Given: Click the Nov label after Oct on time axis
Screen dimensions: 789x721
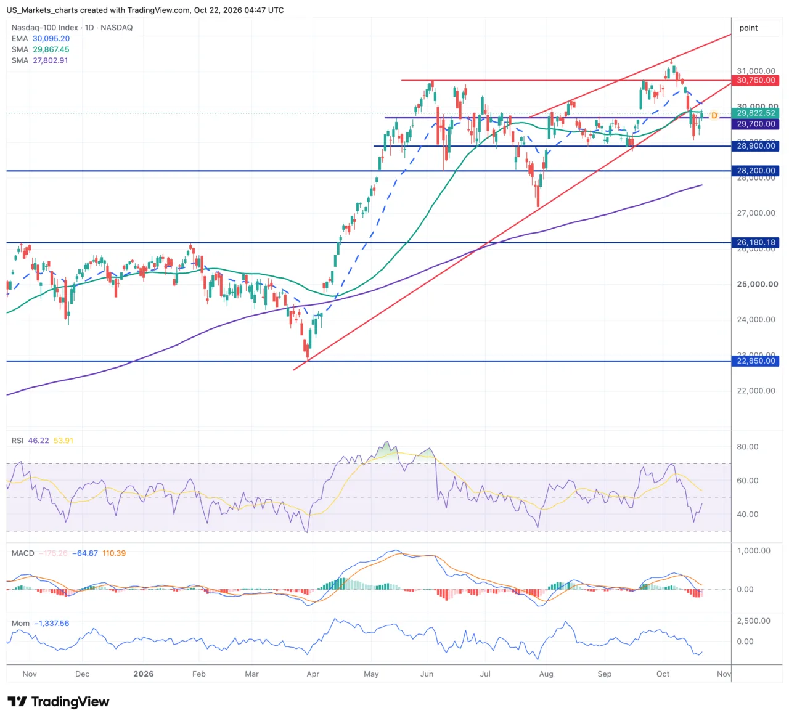Looking at the screenshot, I should (724, 674).
